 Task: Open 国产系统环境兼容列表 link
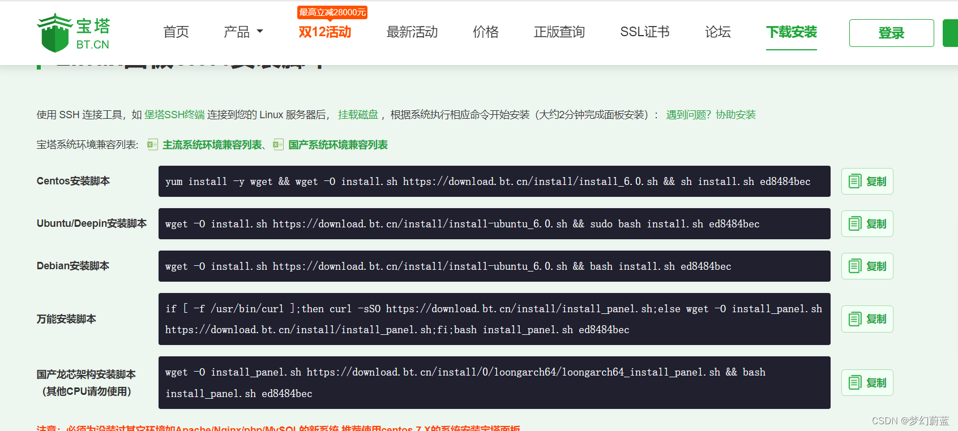[338, 145]
